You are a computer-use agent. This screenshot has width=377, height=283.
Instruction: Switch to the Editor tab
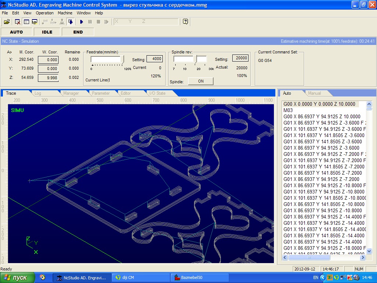pos(126,93)
